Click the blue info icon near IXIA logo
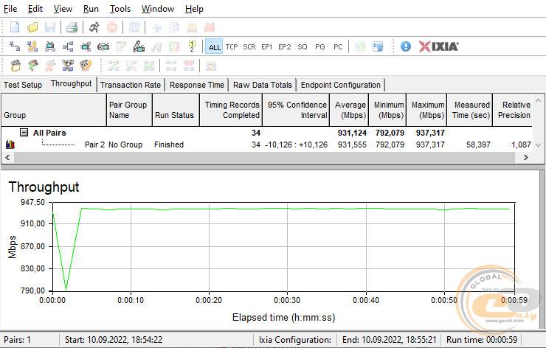 pyautogui.click(x=405, y=46)
